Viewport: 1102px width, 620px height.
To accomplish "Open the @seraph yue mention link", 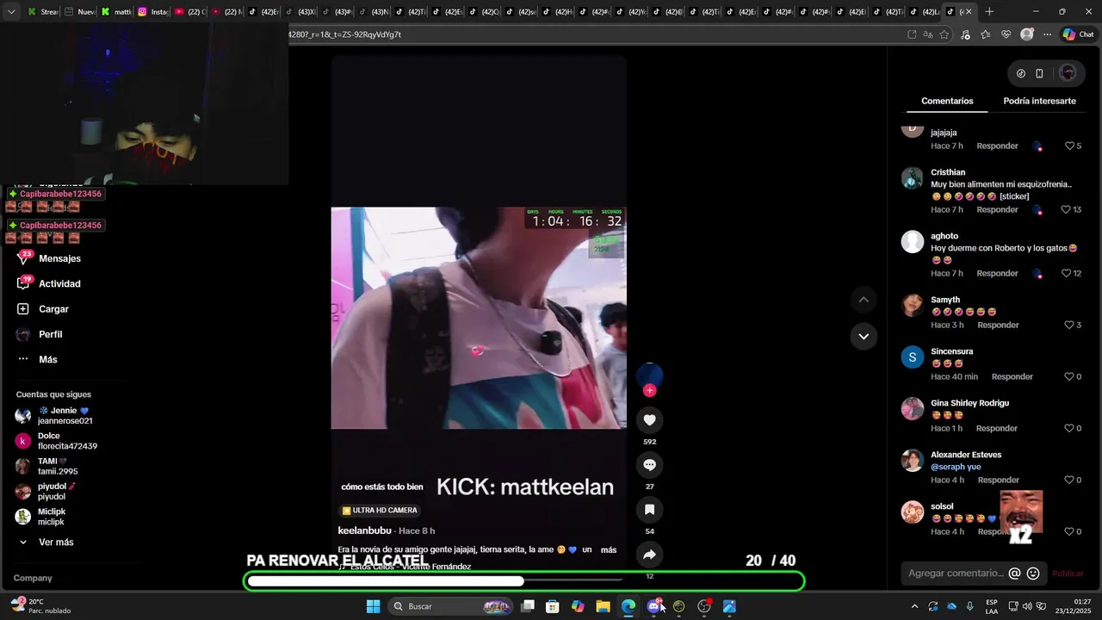I will (x=956, y=467).
